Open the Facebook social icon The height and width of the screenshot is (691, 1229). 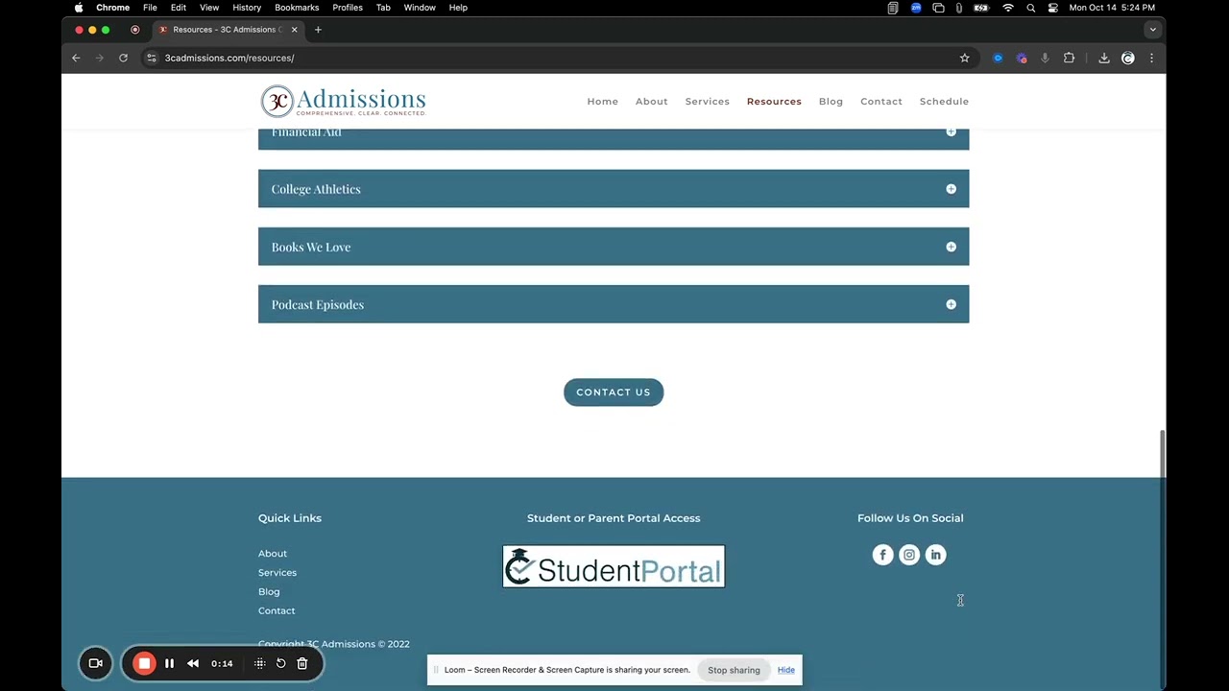tap(882, 555)
